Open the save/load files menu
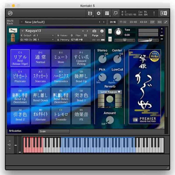Viewport: 175px width, 175px height. [90, 13]
